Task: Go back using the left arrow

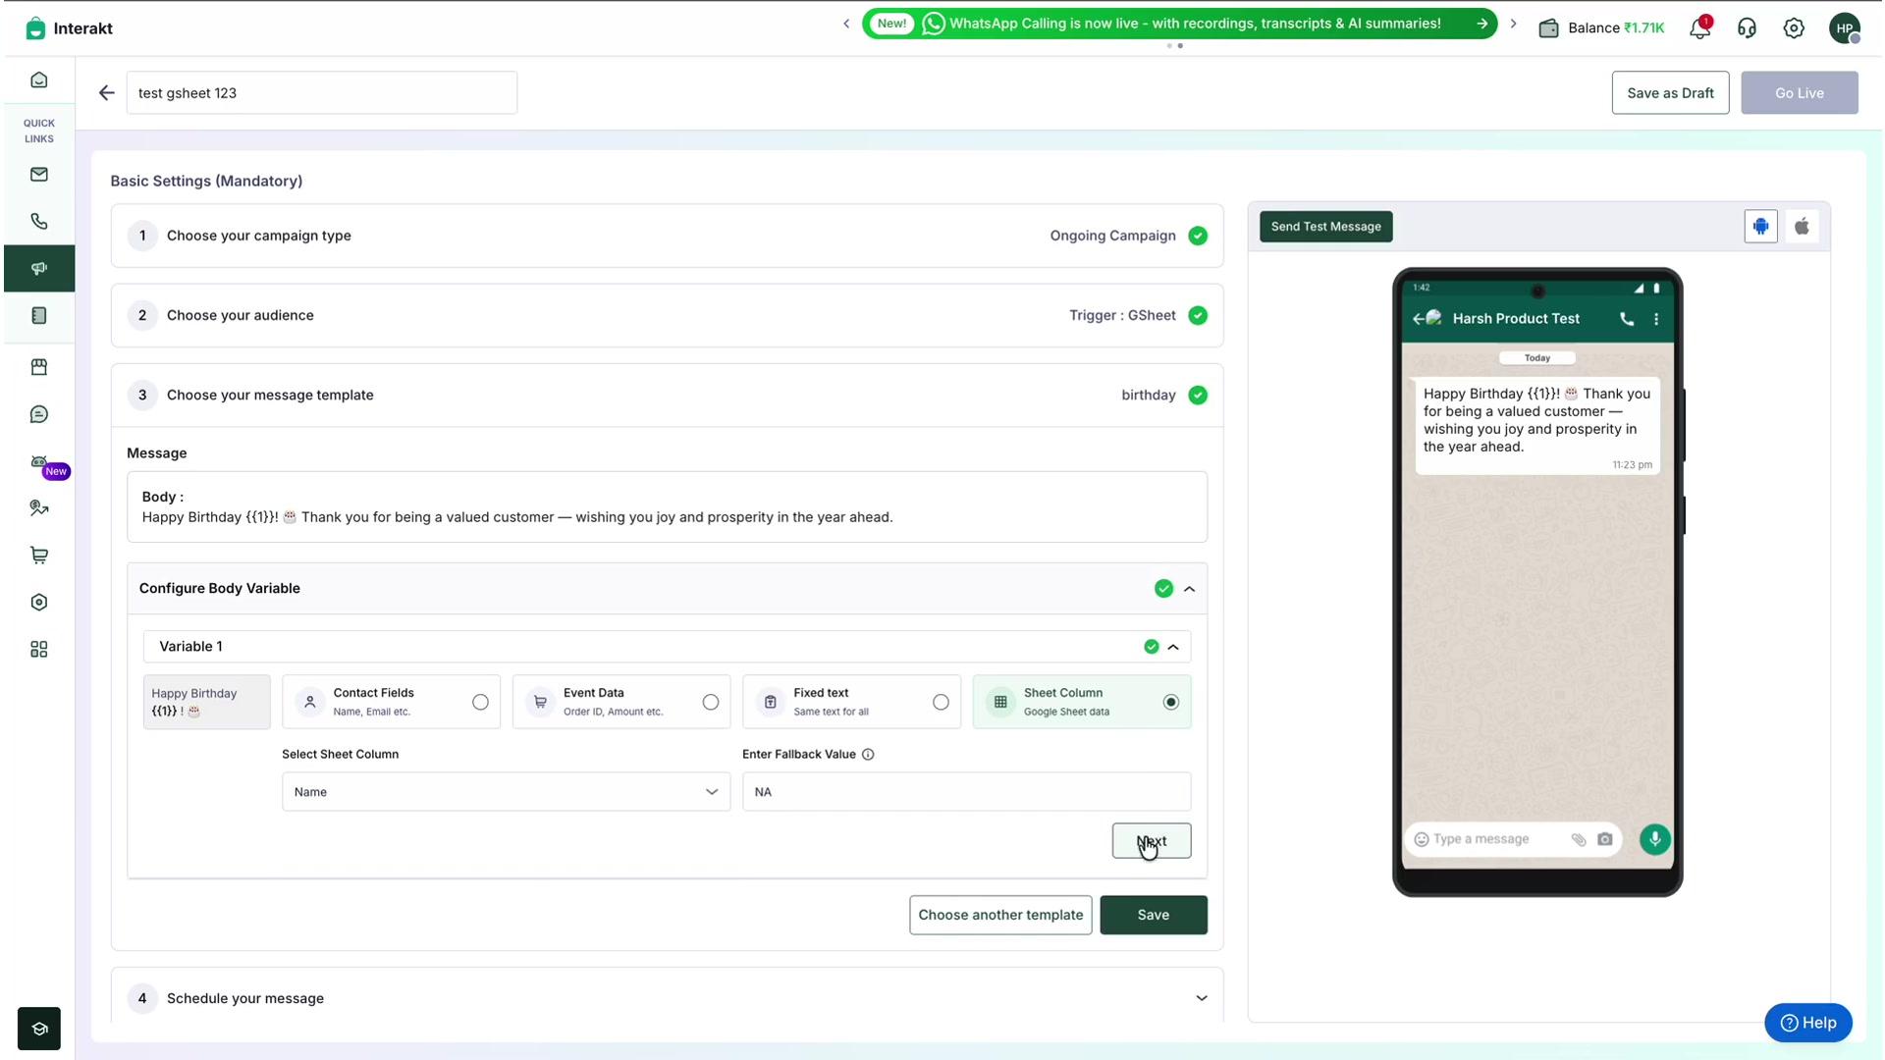Action: point(106,93)
